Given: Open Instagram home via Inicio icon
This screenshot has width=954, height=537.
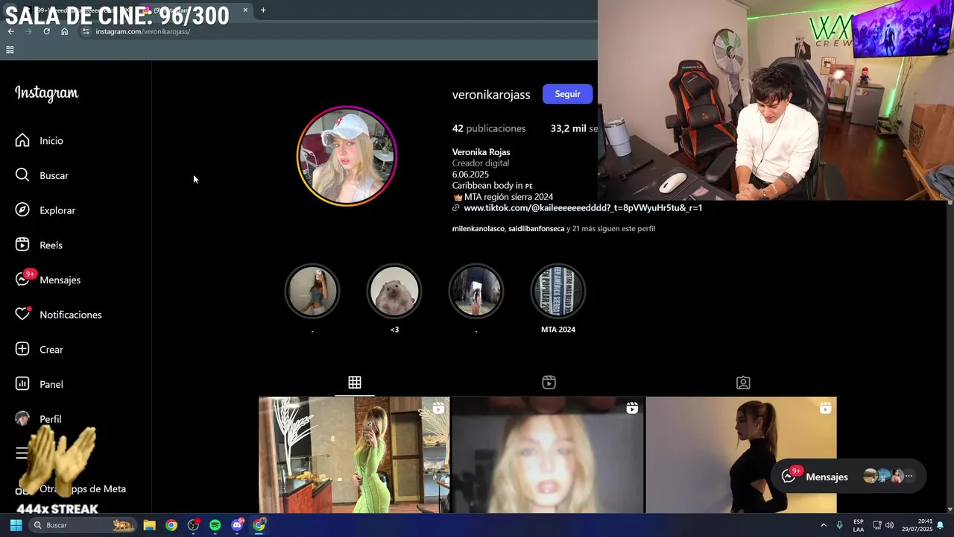Looking at the screenshot, I should tap(22, 140).
